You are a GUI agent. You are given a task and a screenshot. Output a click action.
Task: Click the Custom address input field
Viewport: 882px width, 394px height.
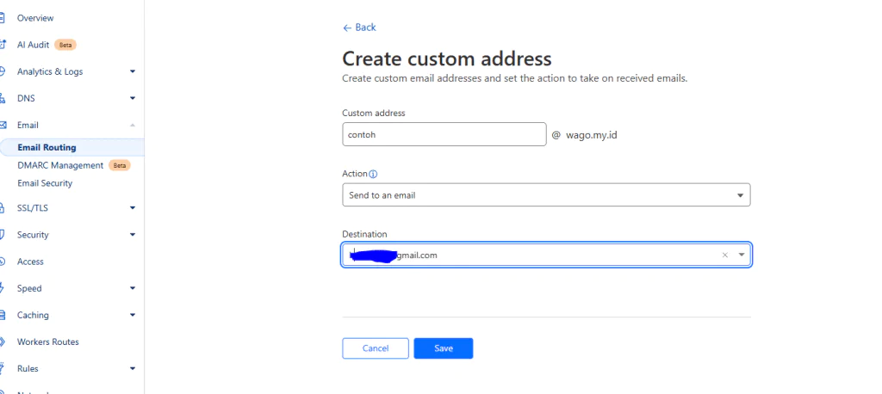pos(444,134)
